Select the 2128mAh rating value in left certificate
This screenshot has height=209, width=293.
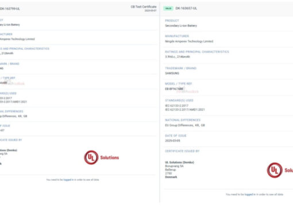(x=7, y=53)
